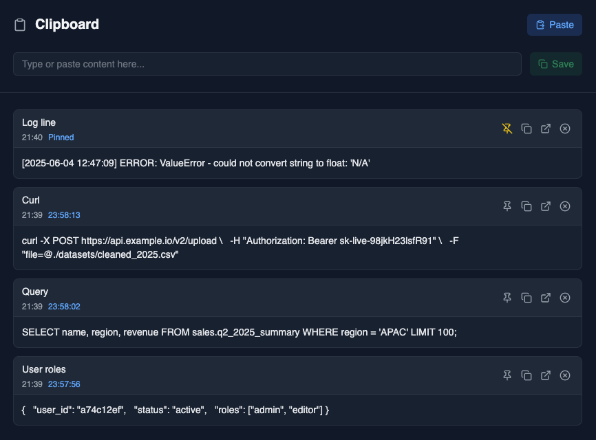Remove the User roles clip
The height and width of the screenshot is (440, 596).
point(565,375)
